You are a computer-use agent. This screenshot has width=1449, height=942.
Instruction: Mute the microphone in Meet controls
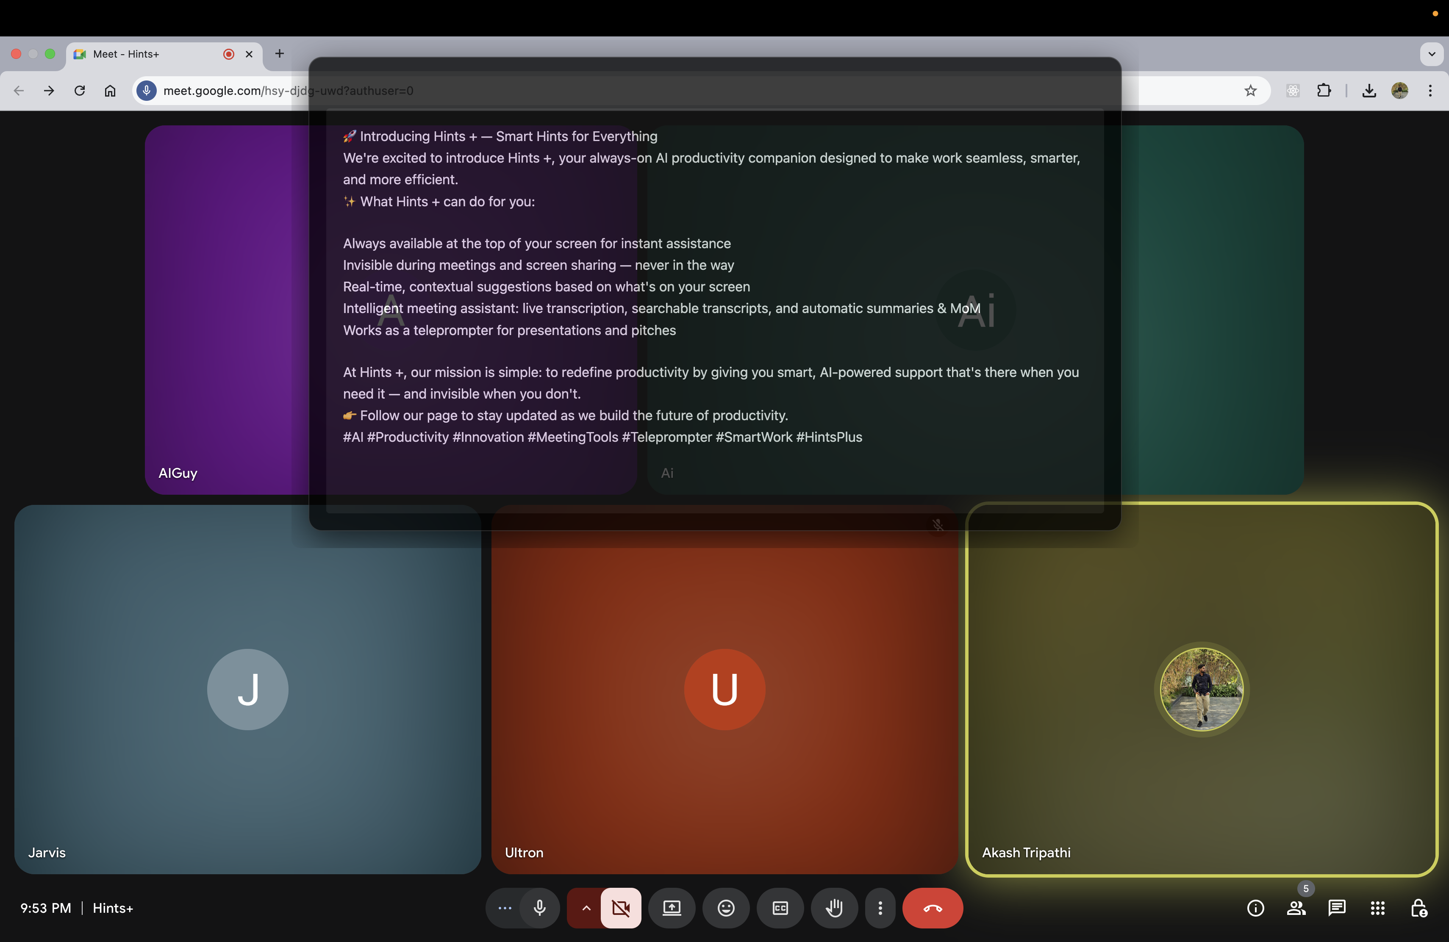pyautogui.click(x=539, y=908)
